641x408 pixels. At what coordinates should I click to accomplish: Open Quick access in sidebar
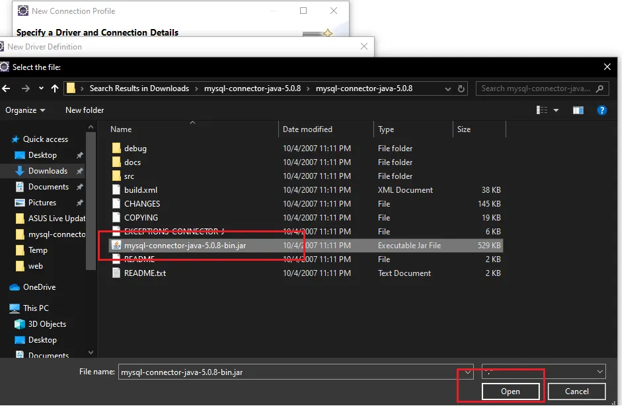coord(46,139)
